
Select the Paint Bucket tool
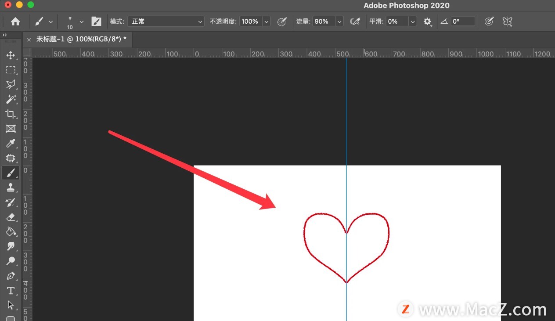(11, 231)
